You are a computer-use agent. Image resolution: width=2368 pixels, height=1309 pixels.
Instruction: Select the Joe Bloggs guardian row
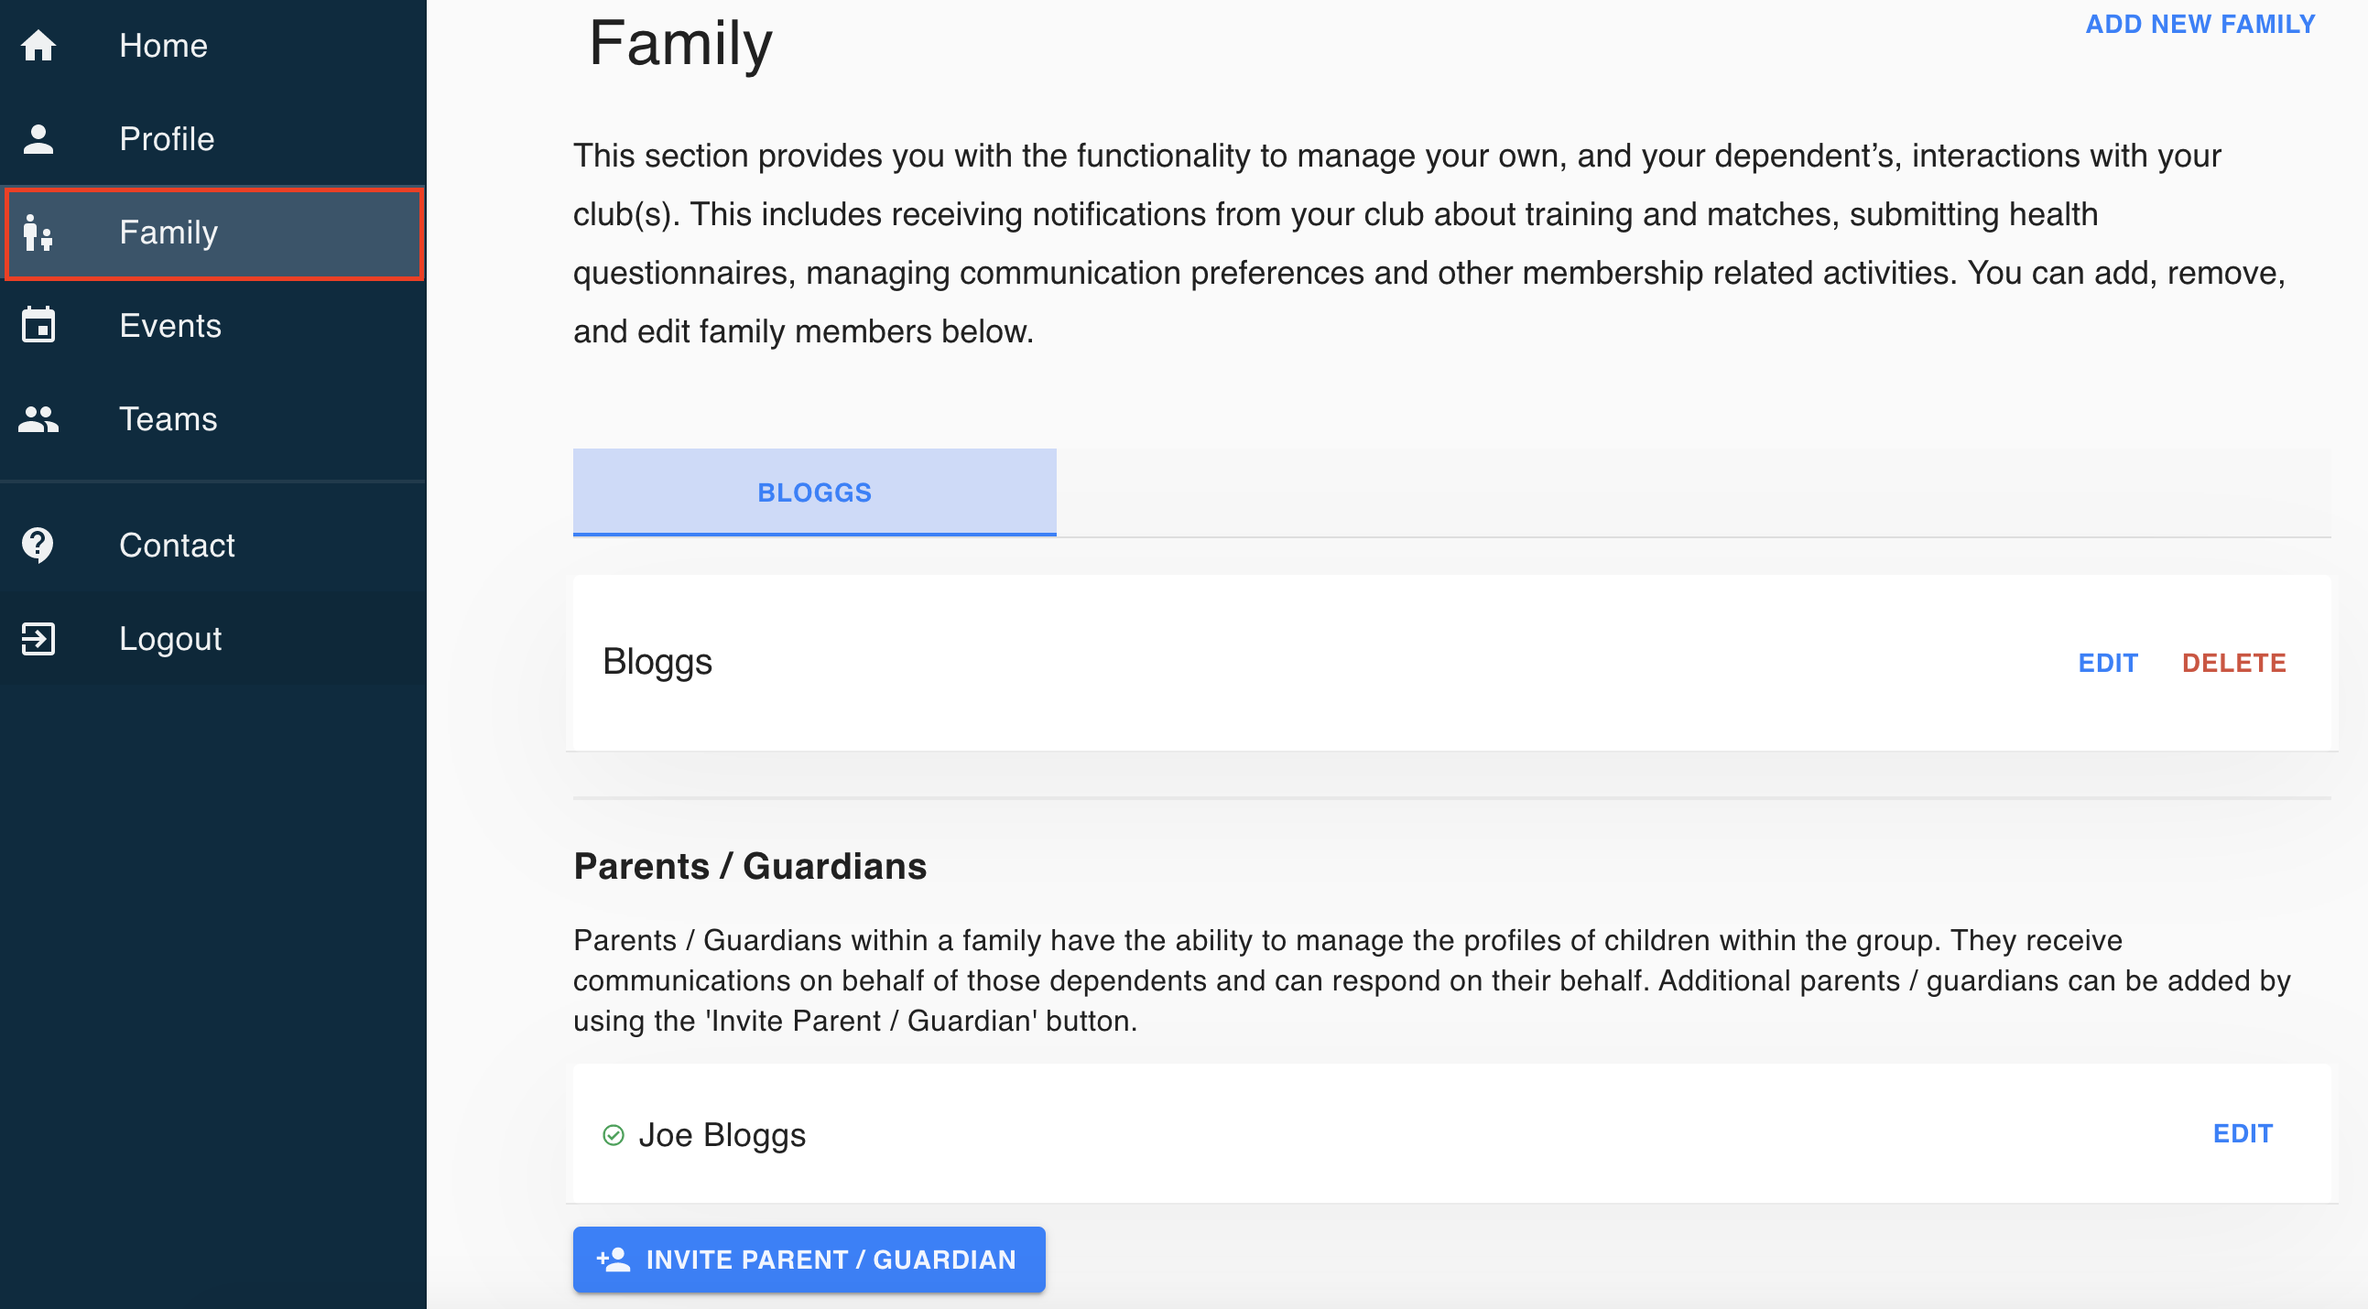(1452, 1133)
